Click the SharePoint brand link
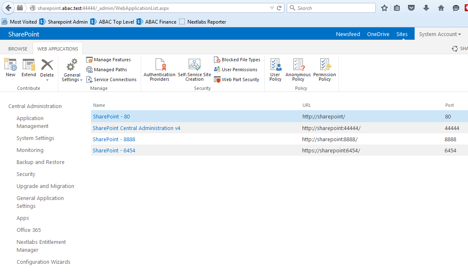 24,34
